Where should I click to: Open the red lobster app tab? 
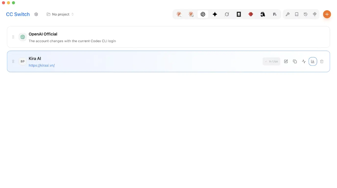(x=250, y=14)
